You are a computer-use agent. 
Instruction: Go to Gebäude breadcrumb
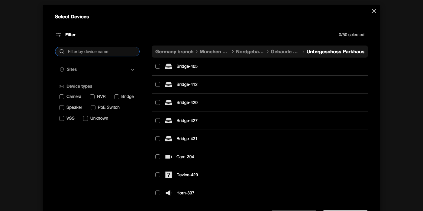pos(284,52)
